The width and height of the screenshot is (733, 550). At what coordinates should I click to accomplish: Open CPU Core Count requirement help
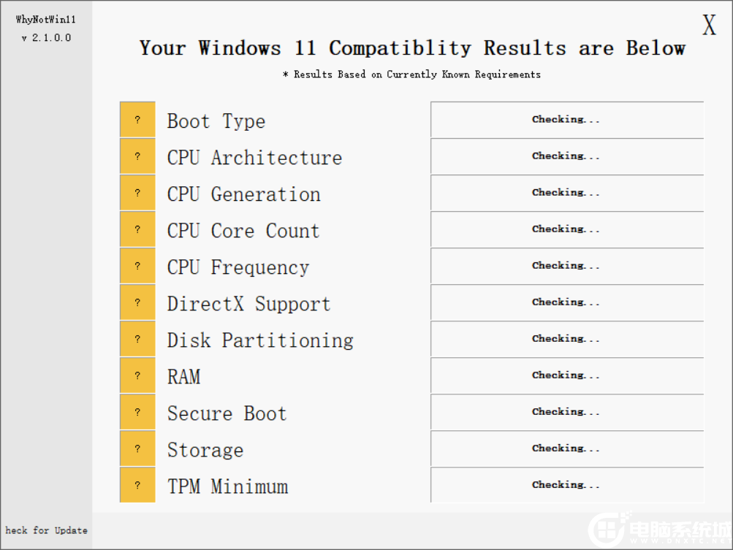tap(137, 229)
